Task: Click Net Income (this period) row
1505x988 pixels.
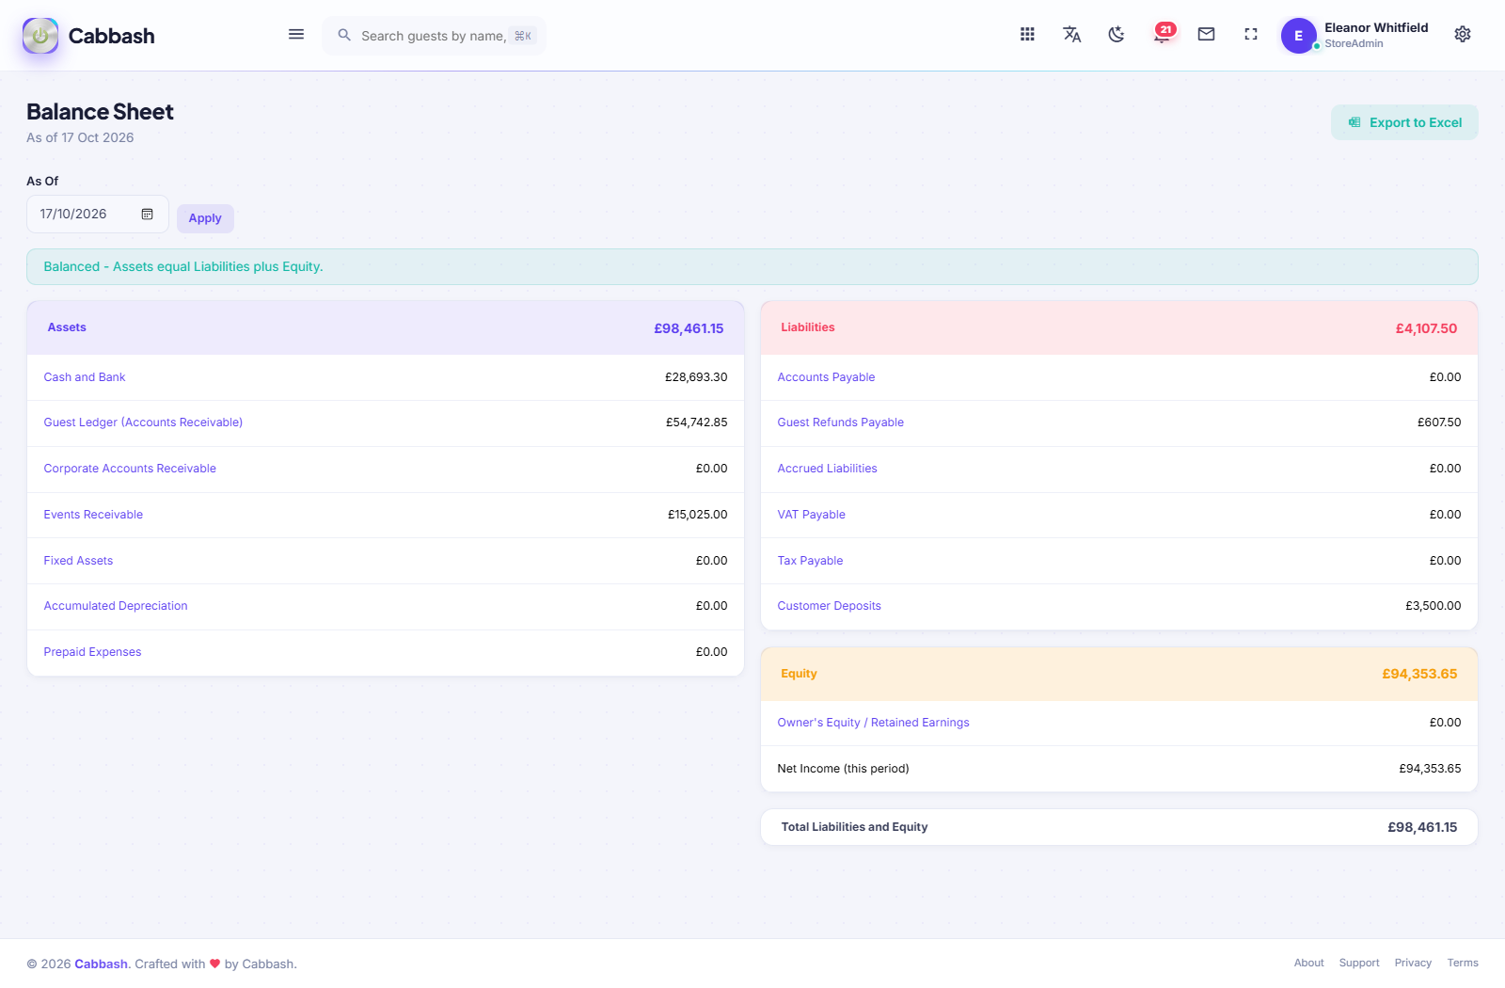Action: [1119, 769]
